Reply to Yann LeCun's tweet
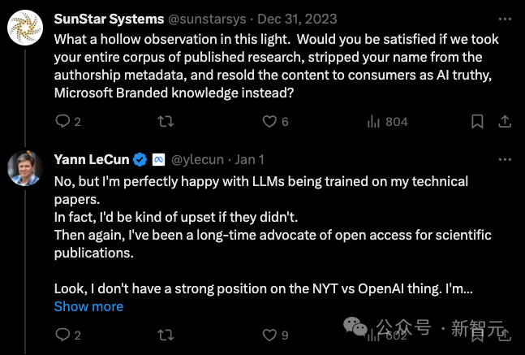 [62, 335]
